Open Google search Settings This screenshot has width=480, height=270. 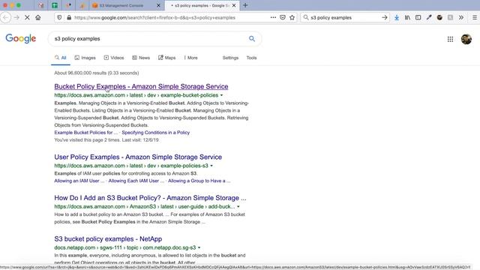pos(230,58)
